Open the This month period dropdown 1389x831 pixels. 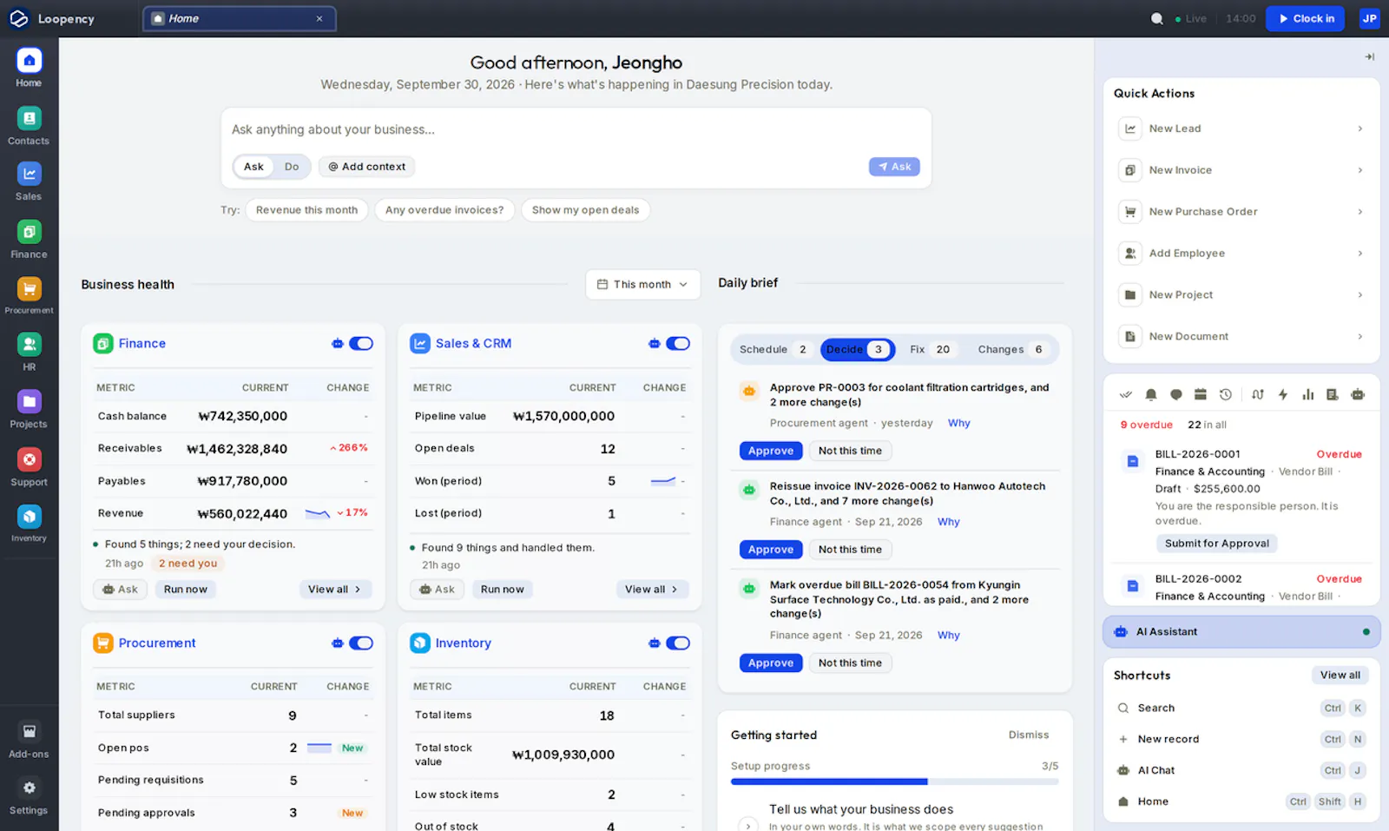(642, 285)
